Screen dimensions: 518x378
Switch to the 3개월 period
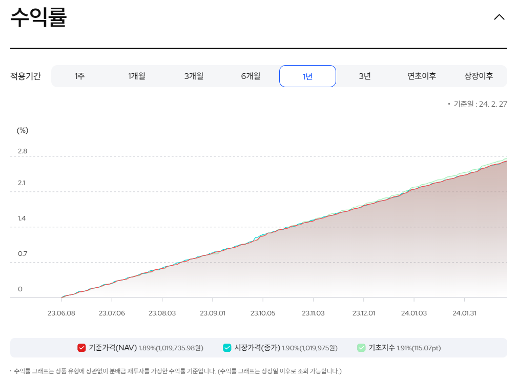(x=194, y=75)
